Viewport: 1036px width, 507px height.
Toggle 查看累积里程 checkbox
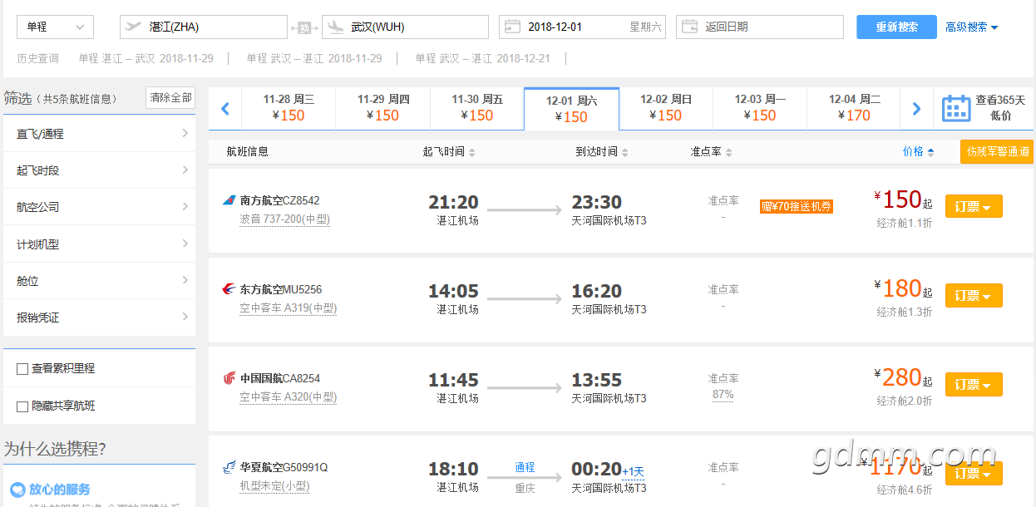click(x=22, y=369)
